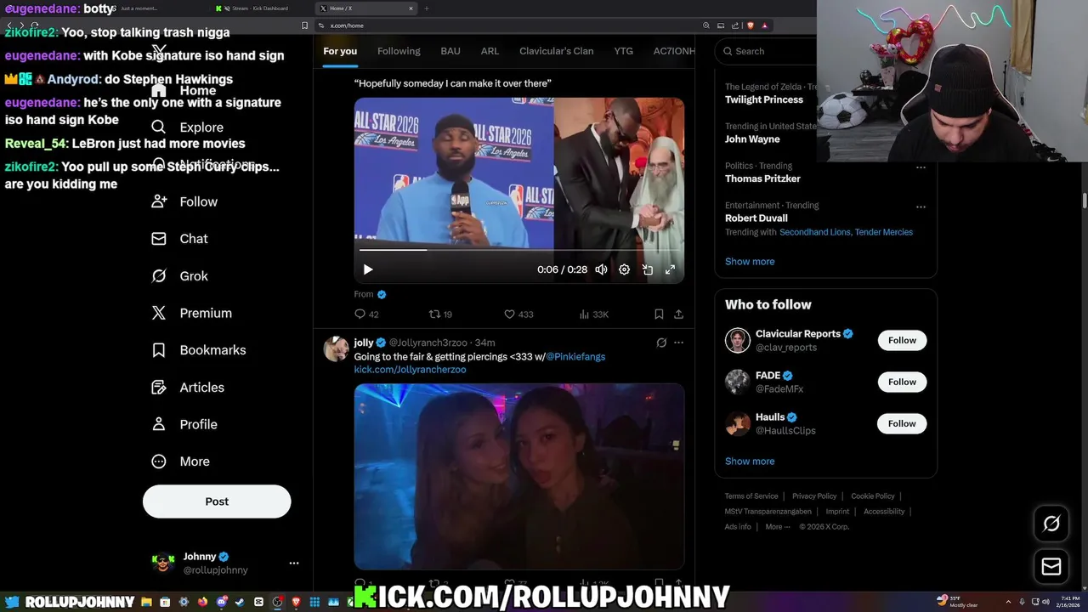This screenshot has width=1088, height=612.
Task: Open account menu dots beside Johnny
Action: pyautogui.click(x=294, y=563)
